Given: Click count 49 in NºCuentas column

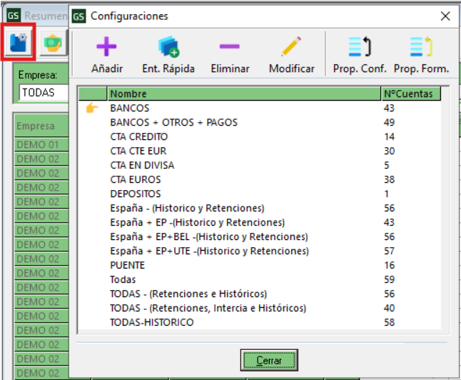Looking at the screenshot, I should click(x=389, y=122).
